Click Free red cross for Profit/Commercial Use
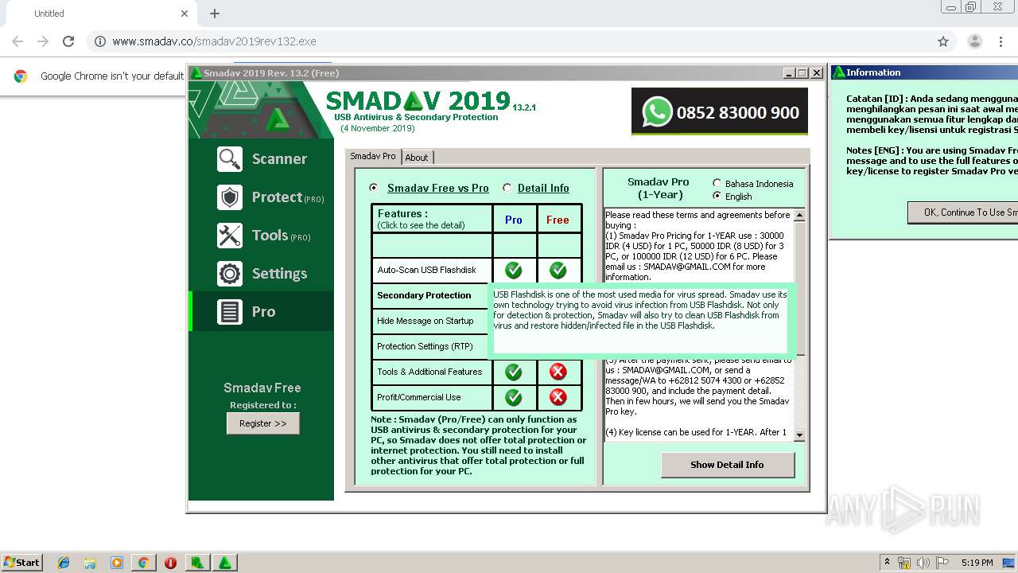The width and height of the screenshot is (1018, 573). click(558, 397)
